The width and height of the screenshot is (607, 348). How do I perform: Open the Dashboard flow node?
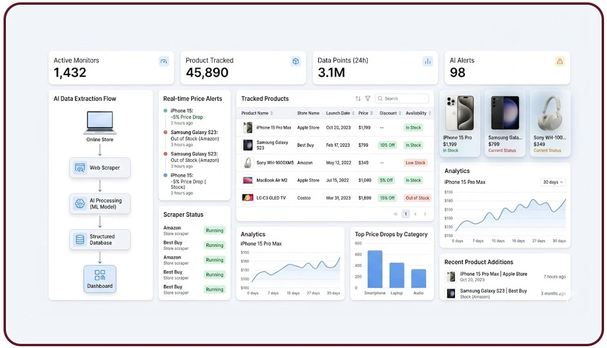pyautogui.click(x=100, y=279)
